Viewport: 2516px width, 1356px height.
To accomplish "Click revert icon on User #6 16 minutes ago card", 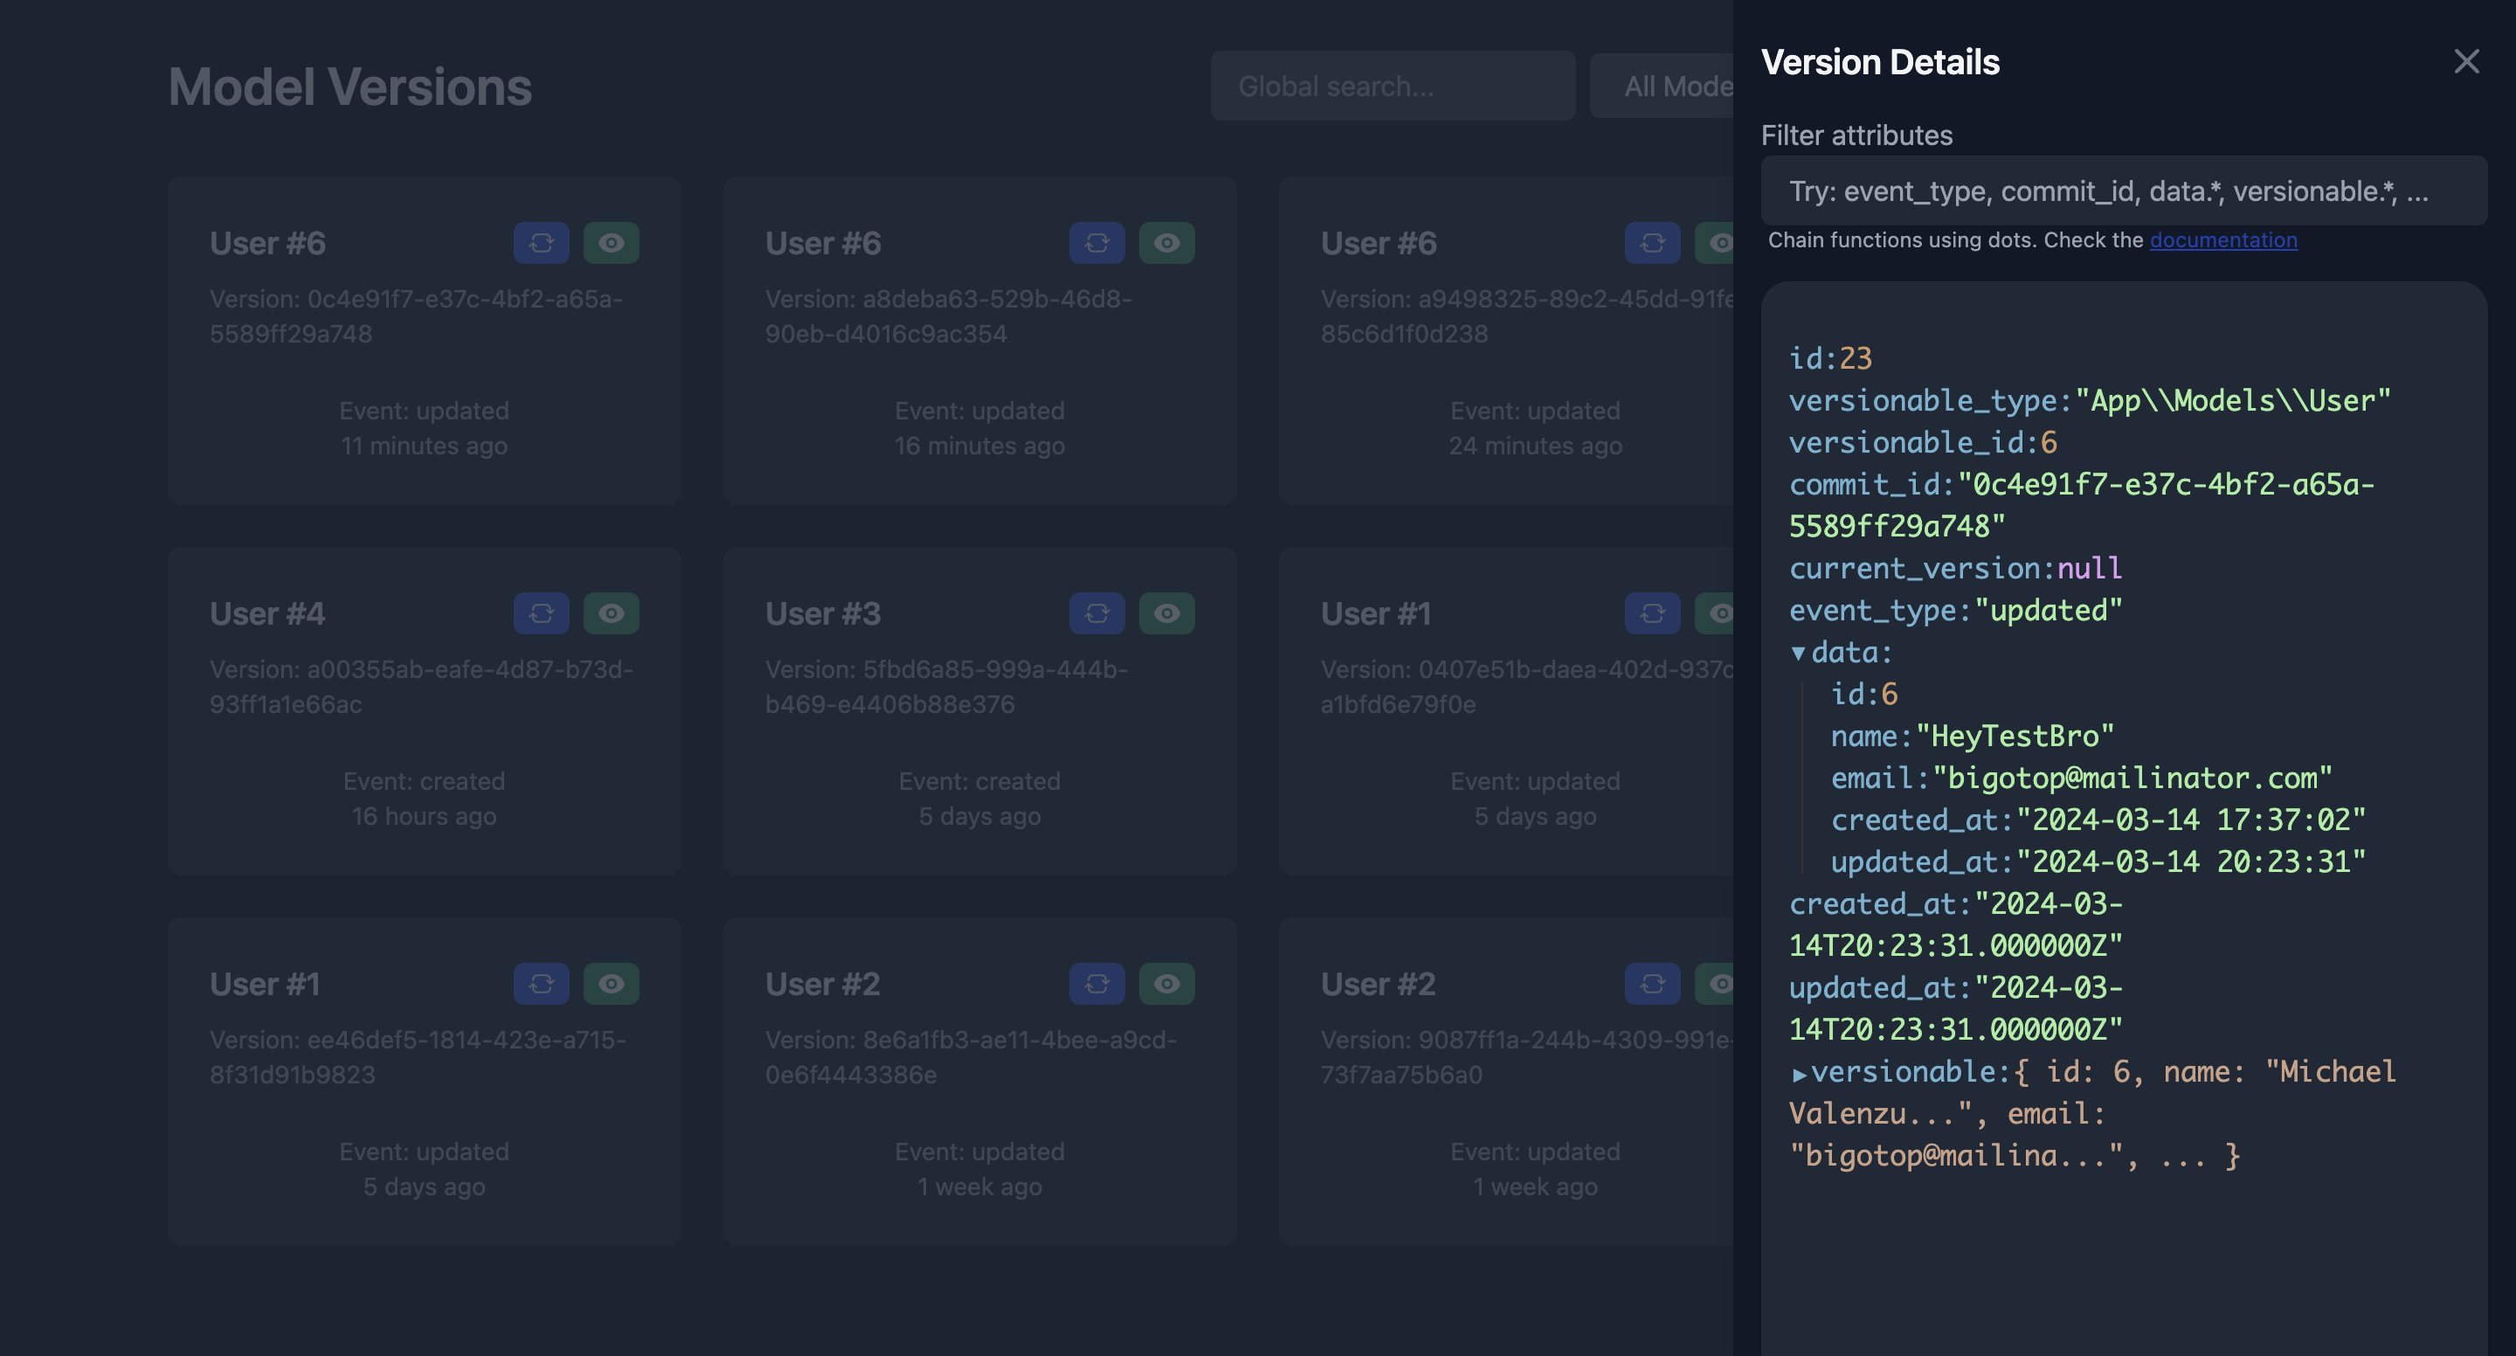I will pos(1097,242).
